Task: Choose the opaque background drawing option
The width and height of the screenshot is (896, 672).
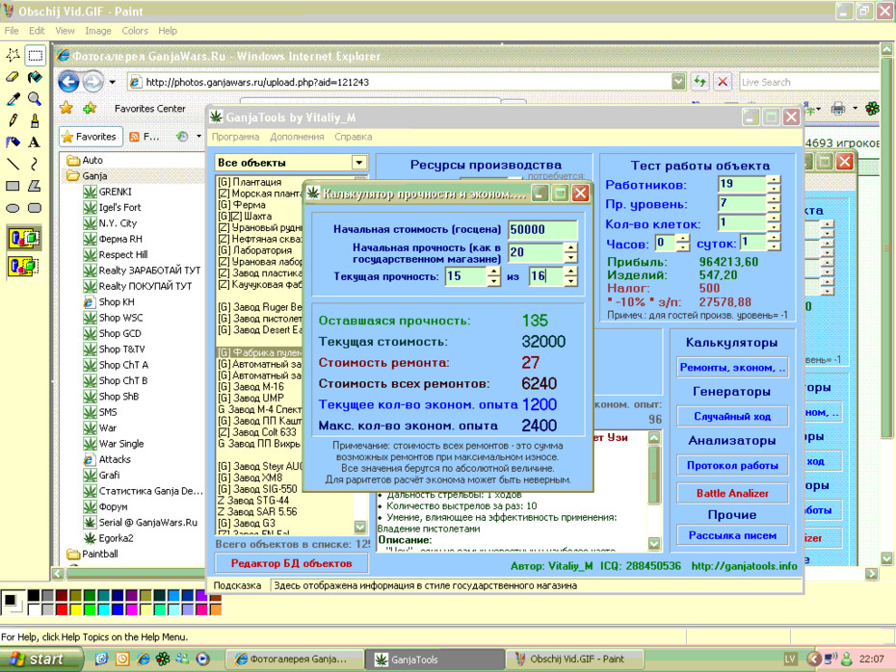Action: tap(24, 238)
